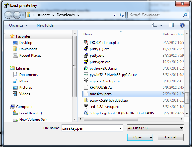The image size is (192, 147).
Task: Click the Back navigation button
Action: point(8,15)
